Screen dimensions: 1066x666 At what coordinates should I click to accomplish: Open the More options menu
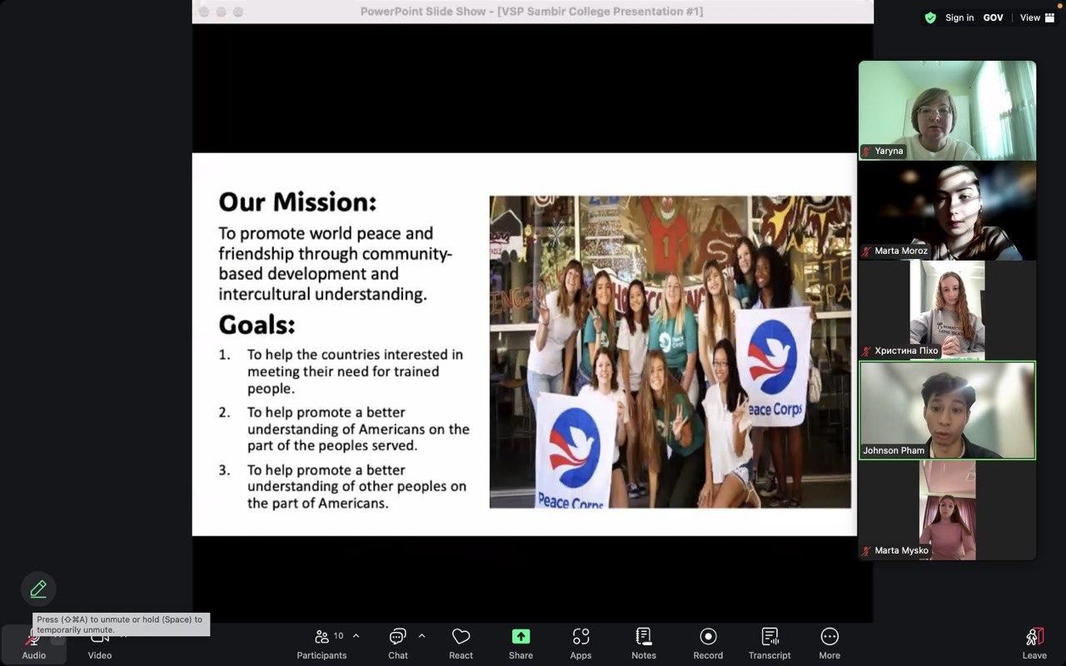(x=829, y=644)
